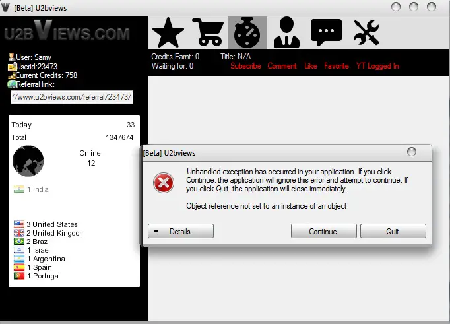Click the coins icon beside Current Credits
450x324 pixels.
[12, 76]
